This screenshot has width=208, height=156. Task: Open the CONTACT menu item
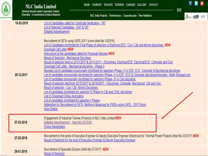click(154, 5)
